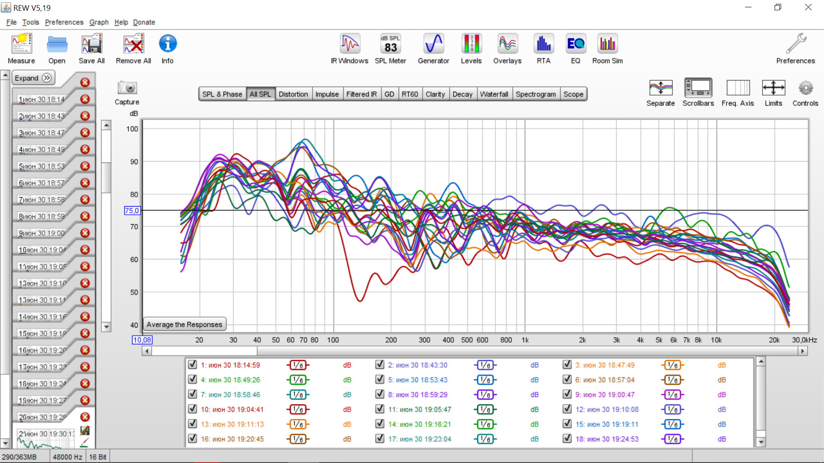824x463 pixels.
Task: Click the Capture camera icon
Action: (x=127, y=88)
